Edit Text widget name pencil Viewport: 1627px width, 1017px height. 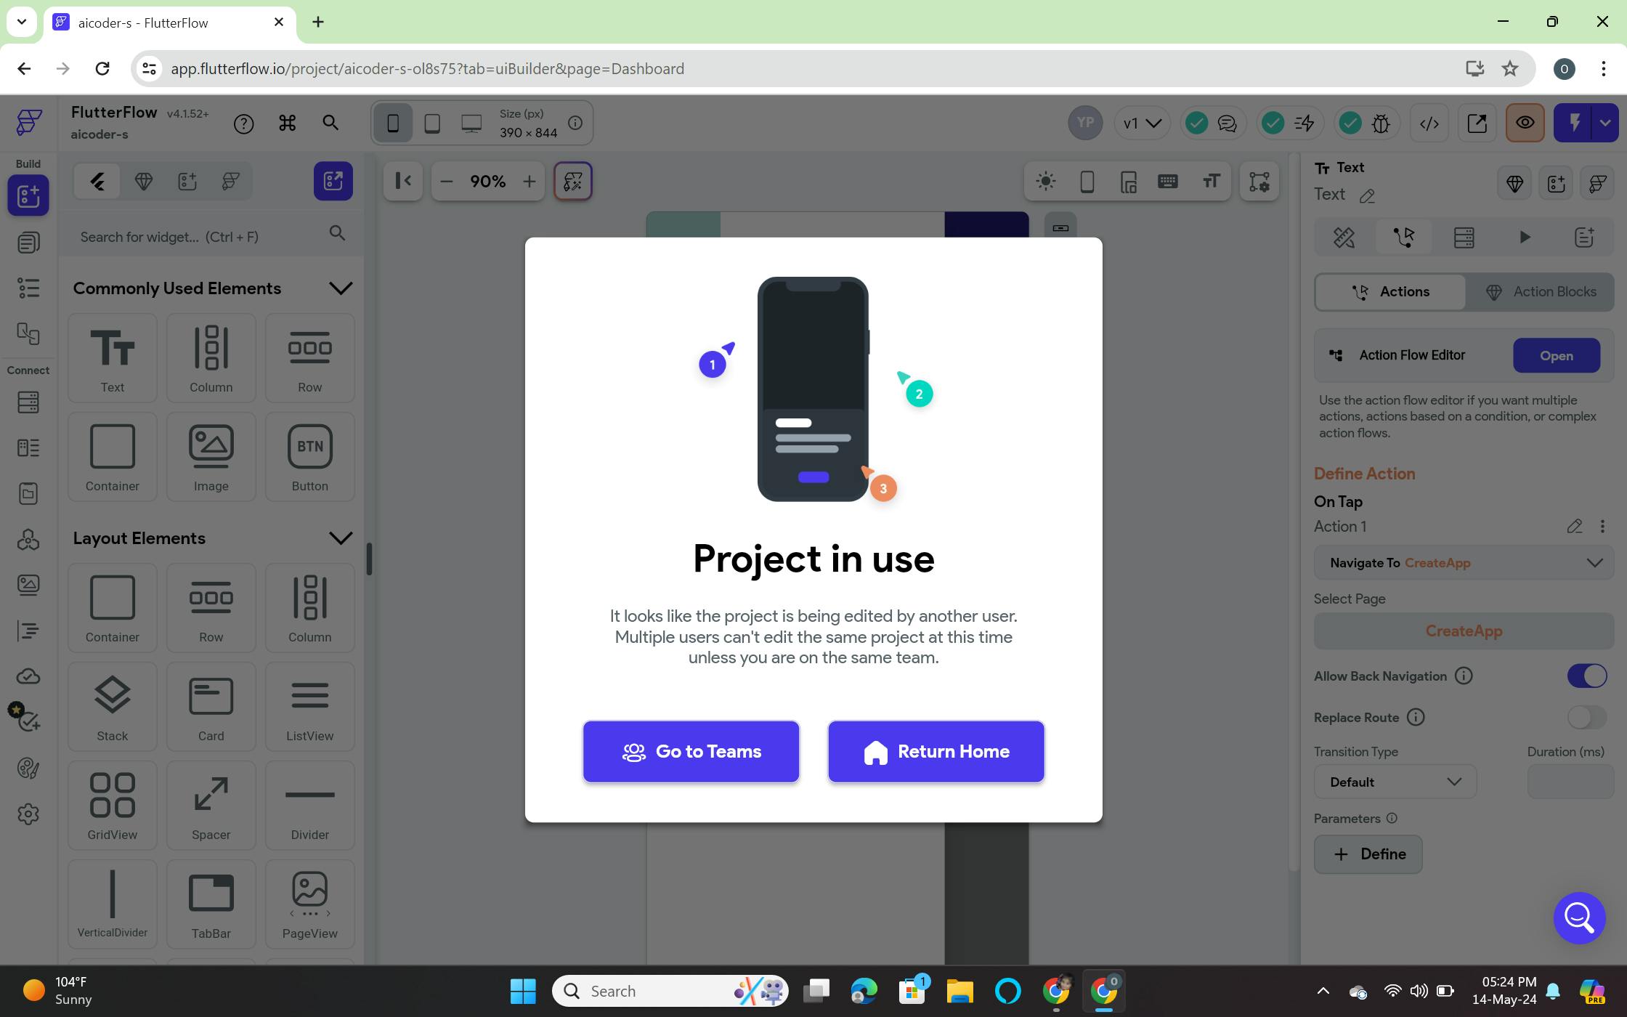(x=1367, y=195)
